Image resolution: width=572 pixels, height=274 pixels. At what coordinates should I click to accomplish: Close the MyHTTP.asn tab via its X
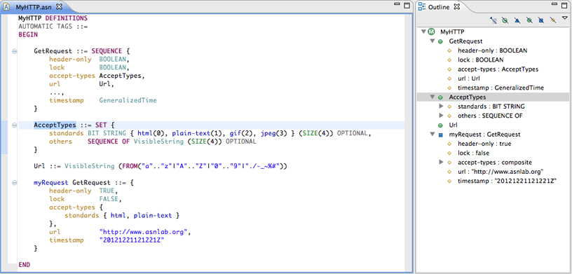(x=60, y=6)
